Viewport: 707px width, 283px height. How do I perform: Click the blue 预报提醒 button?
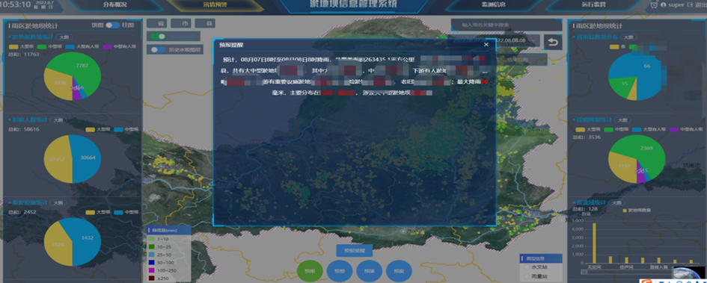(x=354, y=251)
